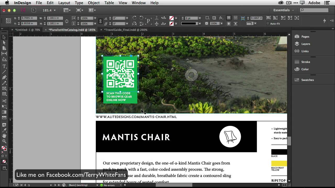The image size is (335, 188).
Task: Click the fill and stroke swatch in toolbox
Action: (x=4, y=148)
